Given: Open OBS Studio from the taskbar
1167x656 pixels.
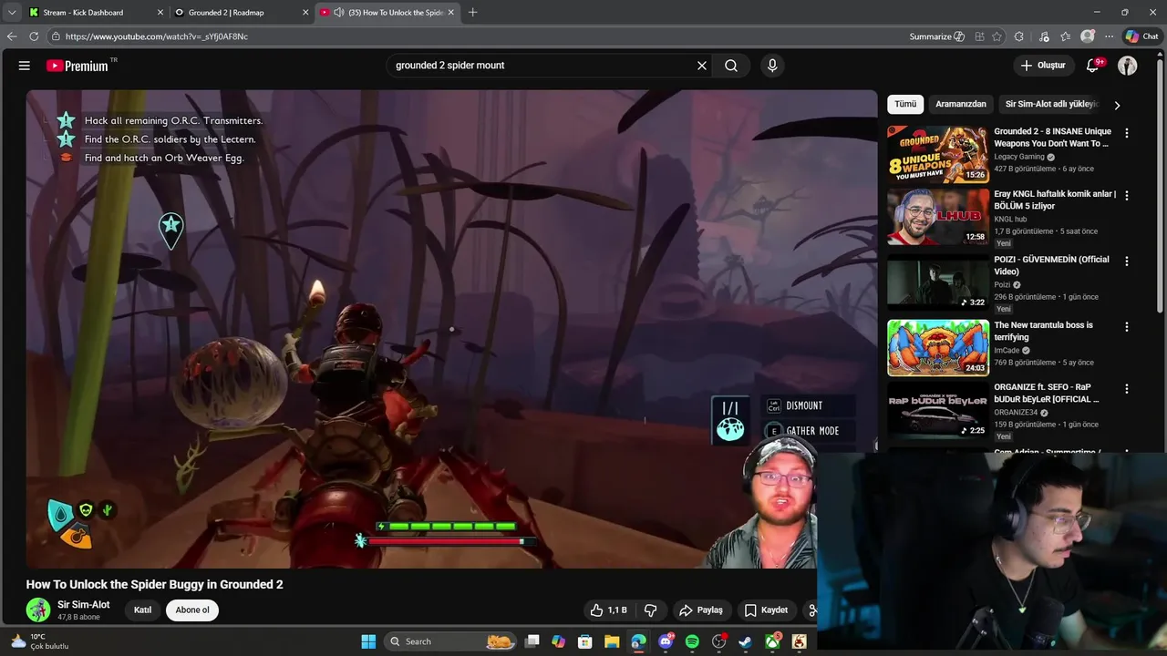Looking at the screenshot, I should (x=719, y=641).
